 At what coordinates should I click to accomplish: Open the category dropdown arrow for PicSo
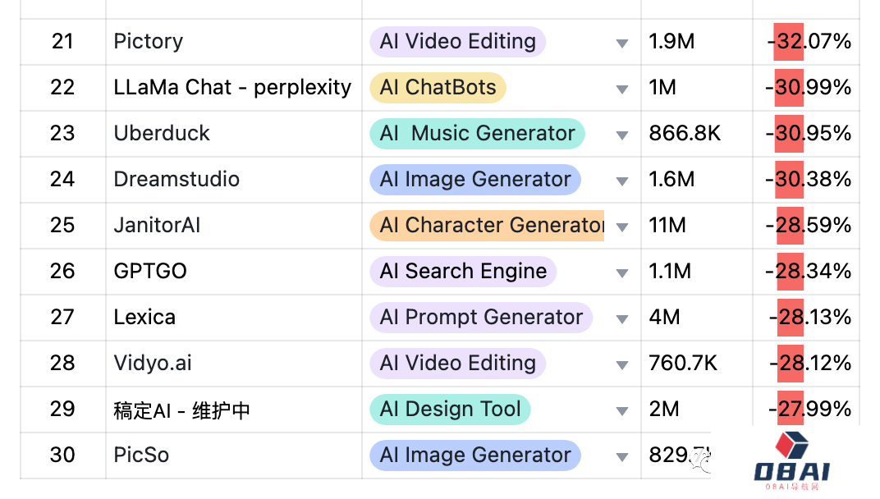(x=622, y=457)
